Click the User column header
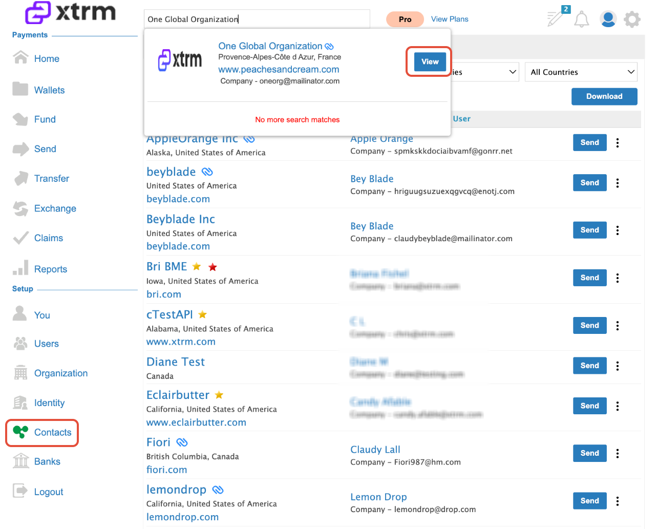Viewport: 658px width, 529px height. coord(461,119)
